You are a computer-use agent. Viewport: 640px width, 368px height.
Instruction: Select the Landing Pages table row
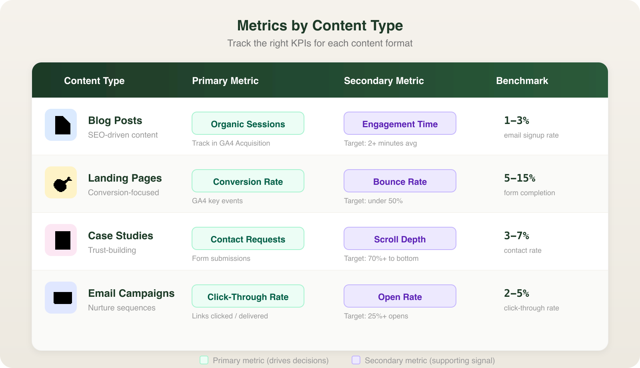click(x=320, y=183)
